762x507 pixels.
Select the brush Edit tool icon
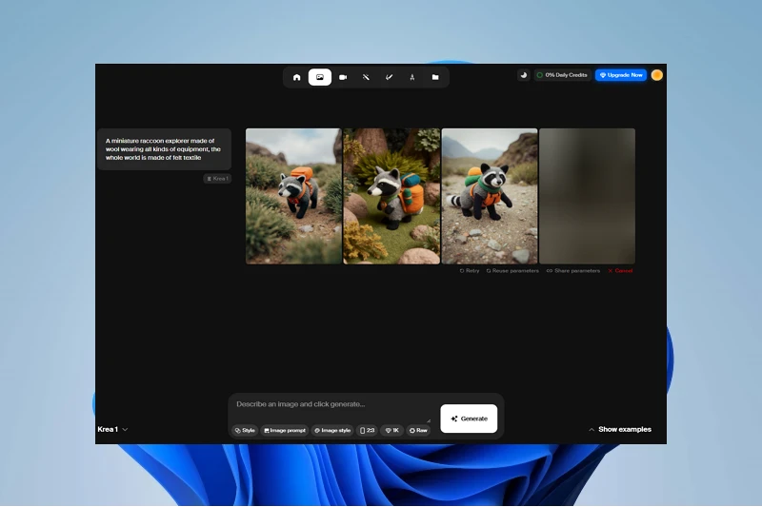pos(390,77)
